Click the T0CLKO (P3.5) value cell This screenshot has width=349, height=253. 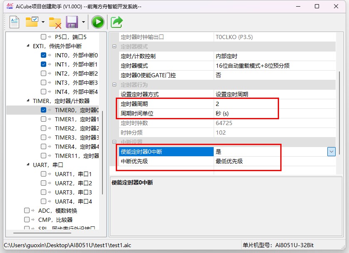pyautogui.click(x=274, y=37)
